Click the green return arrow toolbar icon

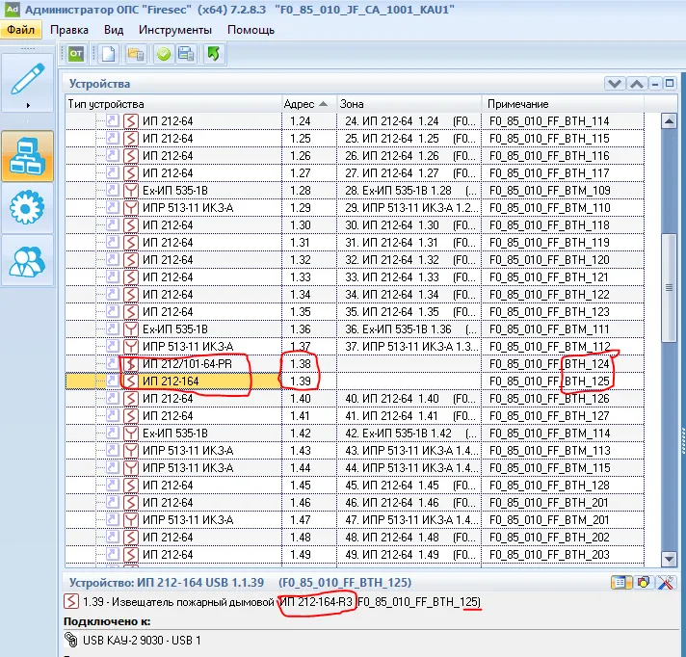tap(214, 54)
